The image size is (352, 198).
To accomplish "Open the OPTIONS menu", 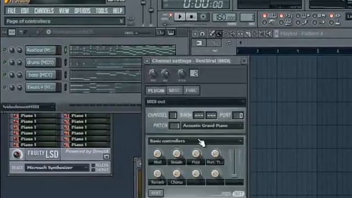I will tap(82, 10).
